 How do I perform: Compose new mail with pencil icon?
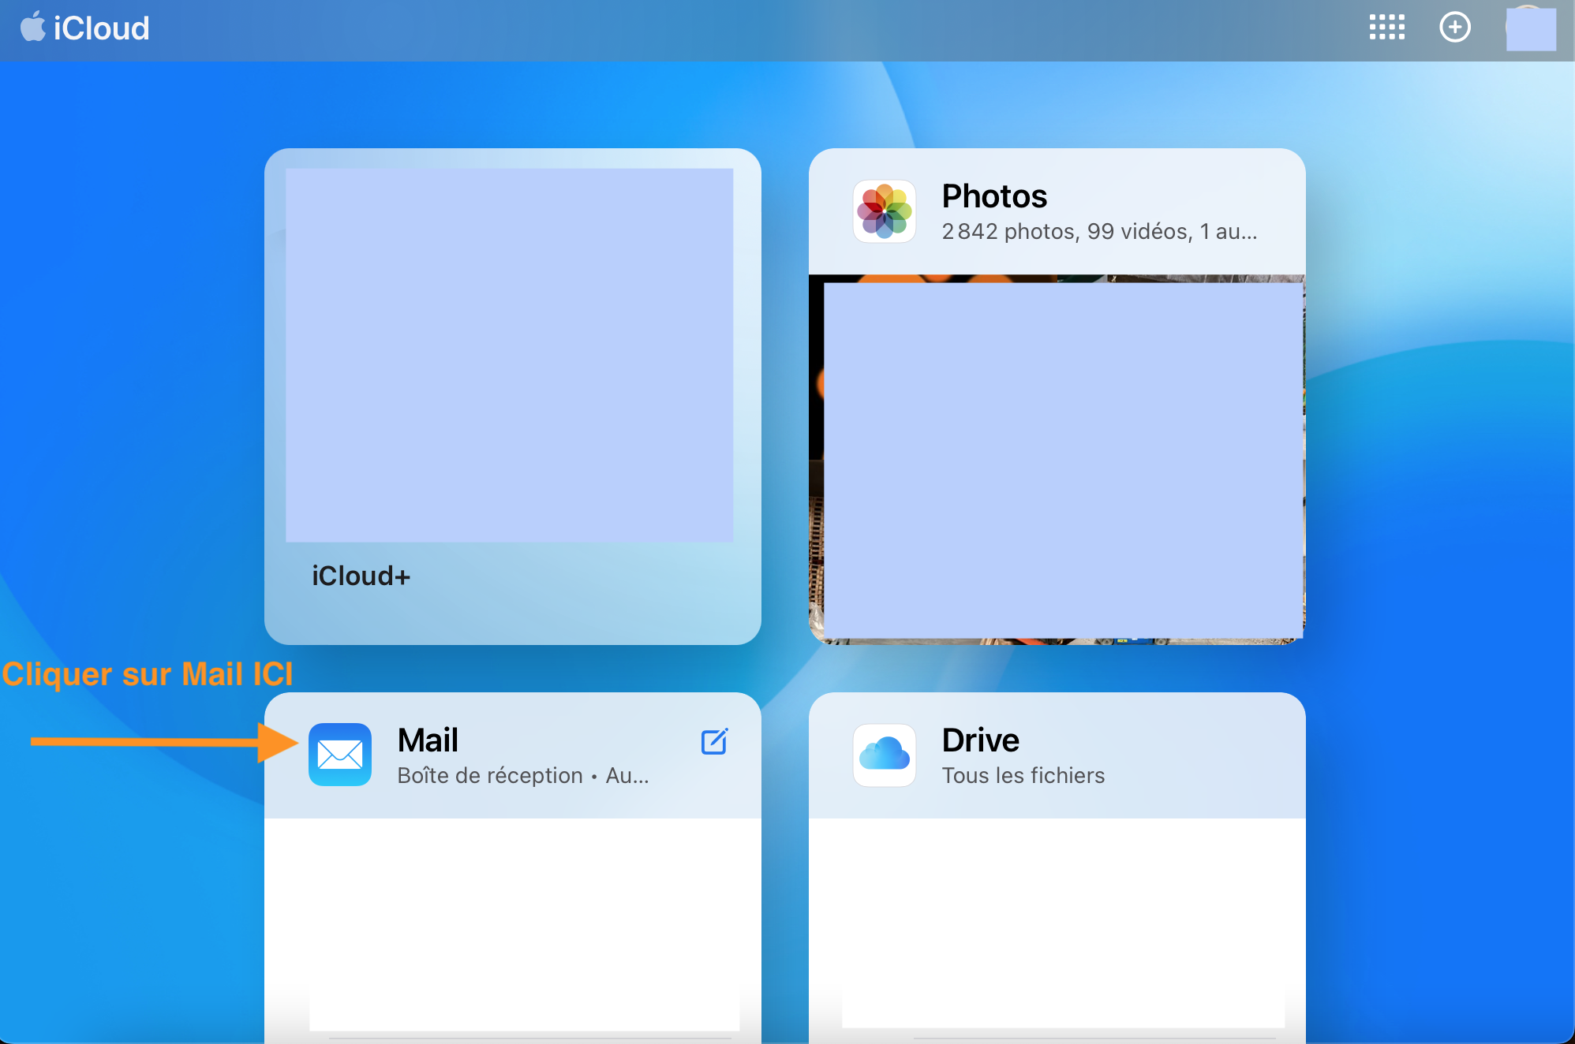pos(714,741)
